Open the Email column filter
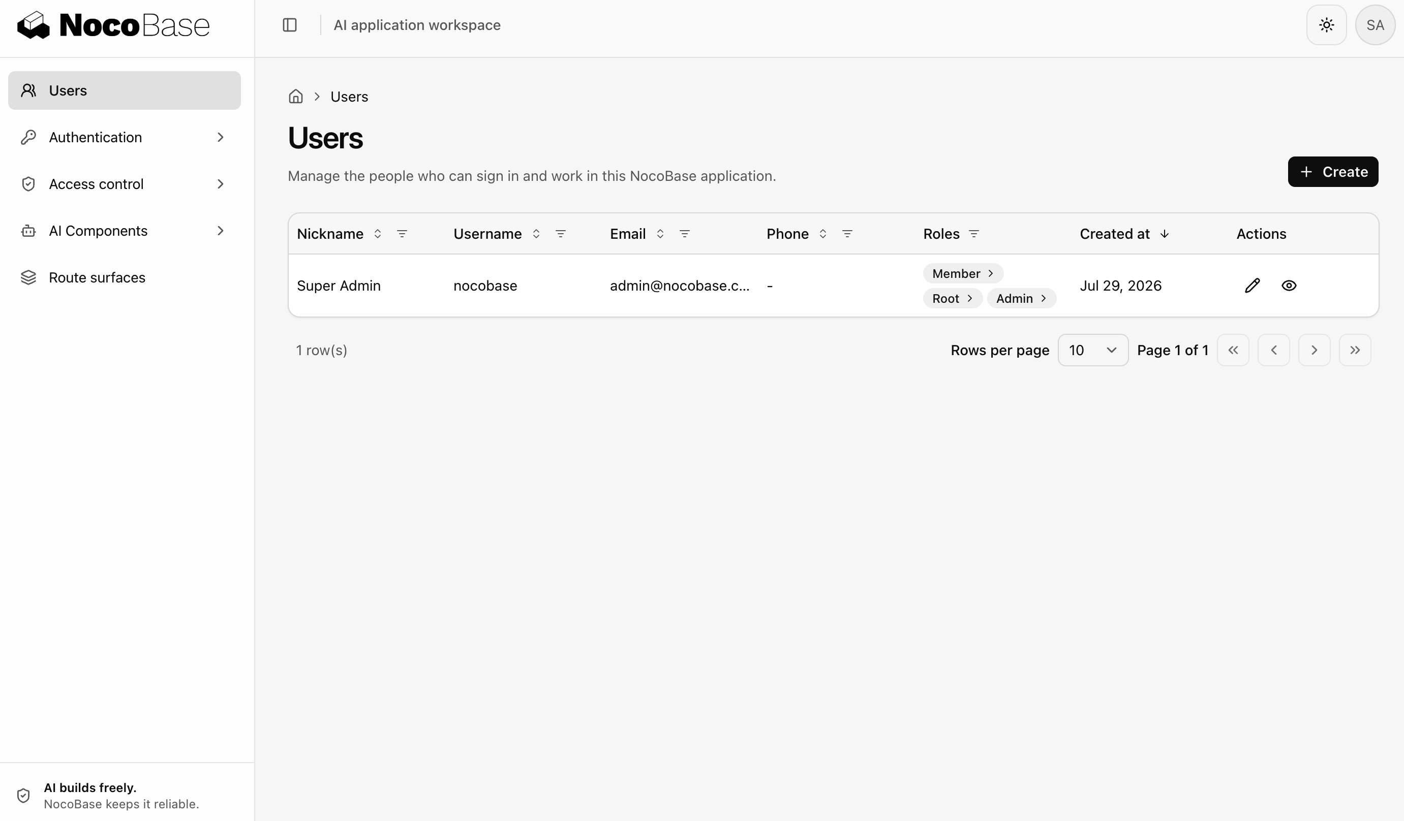The height and width of the screenshot is (821, 1404). 685,234
